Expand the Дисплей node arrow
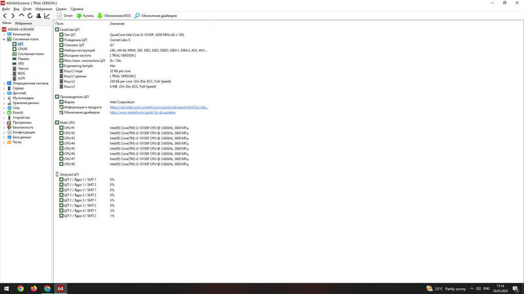This screenshot has width=524, height=294. (x=4, y=93)
